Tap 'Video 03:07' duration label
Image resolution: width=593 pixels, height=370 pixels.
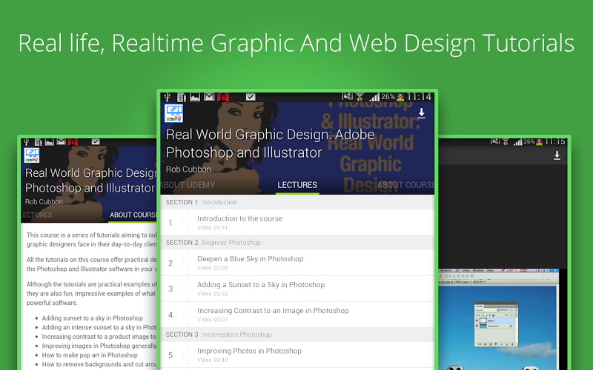coord(212,320)
